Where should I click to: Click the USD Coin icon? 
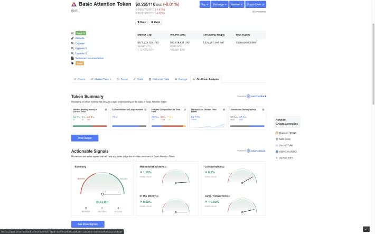(x=277, y=152)
